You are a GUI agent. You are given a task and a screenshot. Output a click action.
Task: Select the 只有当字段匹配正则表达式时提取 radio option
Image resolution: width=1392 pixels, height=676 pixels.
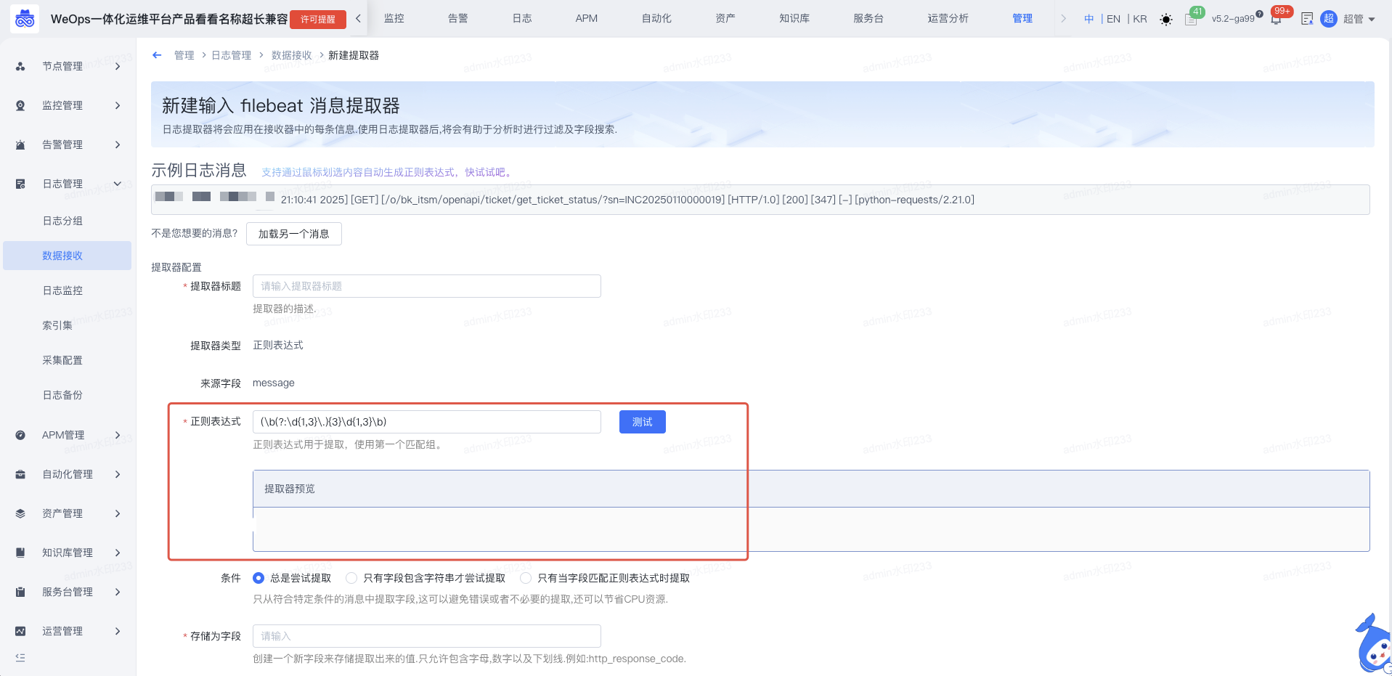(x=526, y=578)
